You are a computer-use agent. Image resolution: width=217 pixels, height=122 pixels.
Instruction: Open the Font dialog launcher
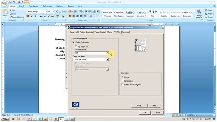click(x=65, y=20)
